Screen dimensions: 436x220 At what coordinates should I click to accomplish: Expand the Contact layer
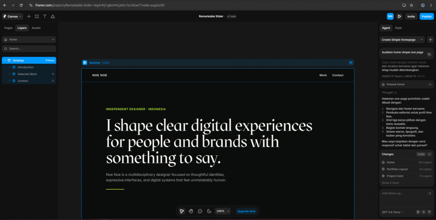click(10, 81)
